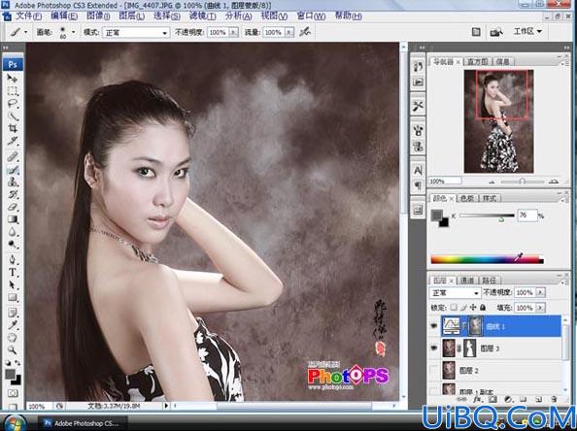The image size is (577, 431).
Task: Open the layer blend mode dropdown
Action: (x=455, y=293)
